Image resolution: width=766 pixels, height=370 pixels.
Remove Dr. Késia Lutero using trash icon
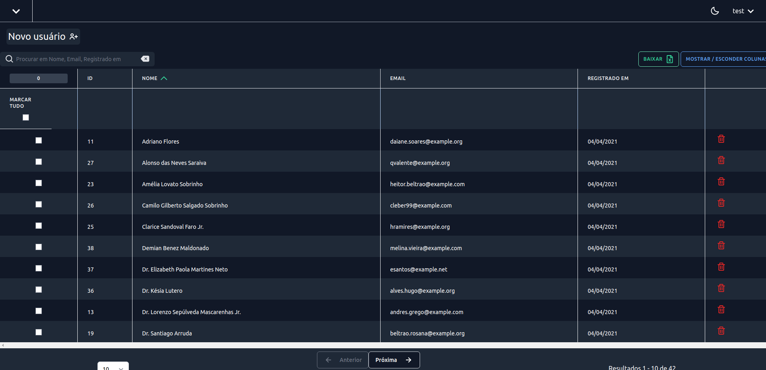click(721, 288)
